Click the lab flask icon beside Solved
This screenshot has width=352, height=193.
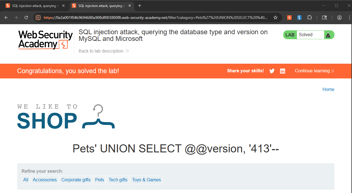tap(328, 35)
